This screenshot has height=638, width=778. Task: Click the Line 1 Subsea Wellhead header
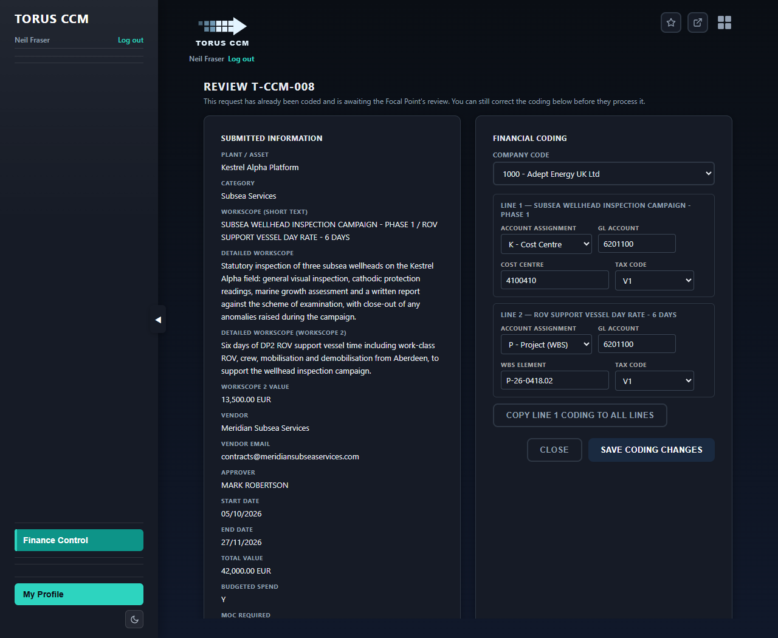tap(596, 210)
